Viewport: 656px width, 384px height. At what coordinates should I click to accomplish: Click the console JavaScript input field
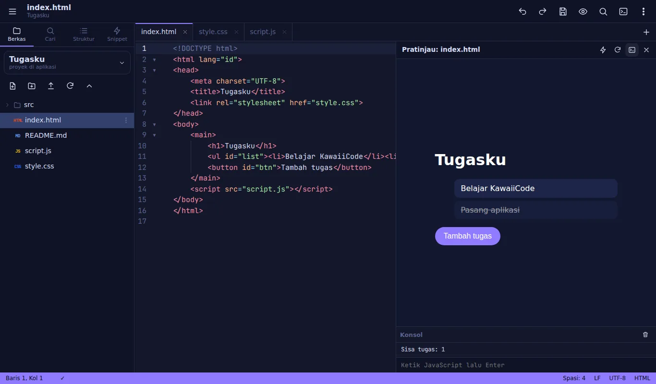coord(526,365)
